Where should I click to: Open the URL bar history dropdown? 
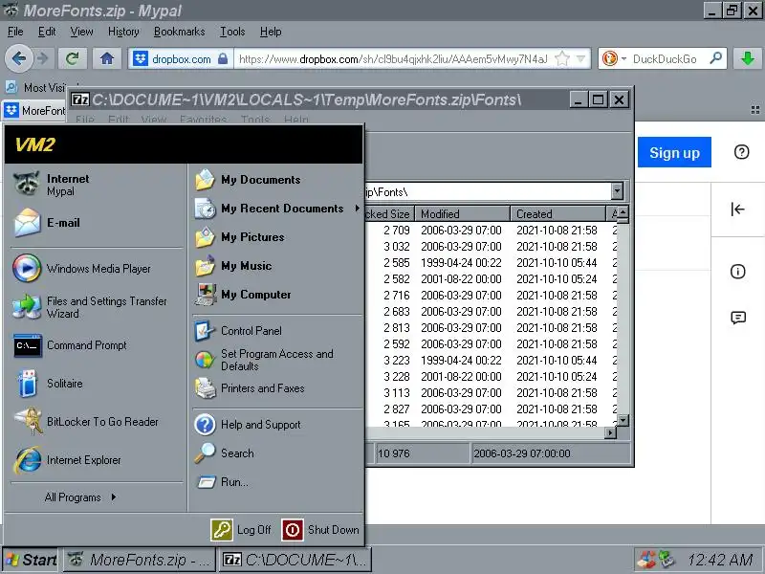pos(580,59)
